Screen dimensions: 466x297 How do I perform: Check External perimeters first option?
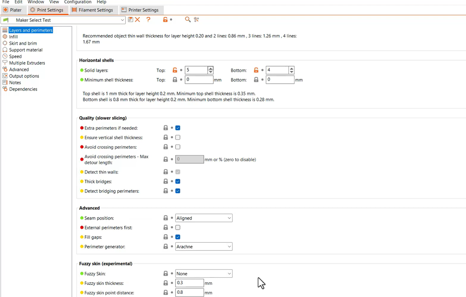click(x=178, y=228)
